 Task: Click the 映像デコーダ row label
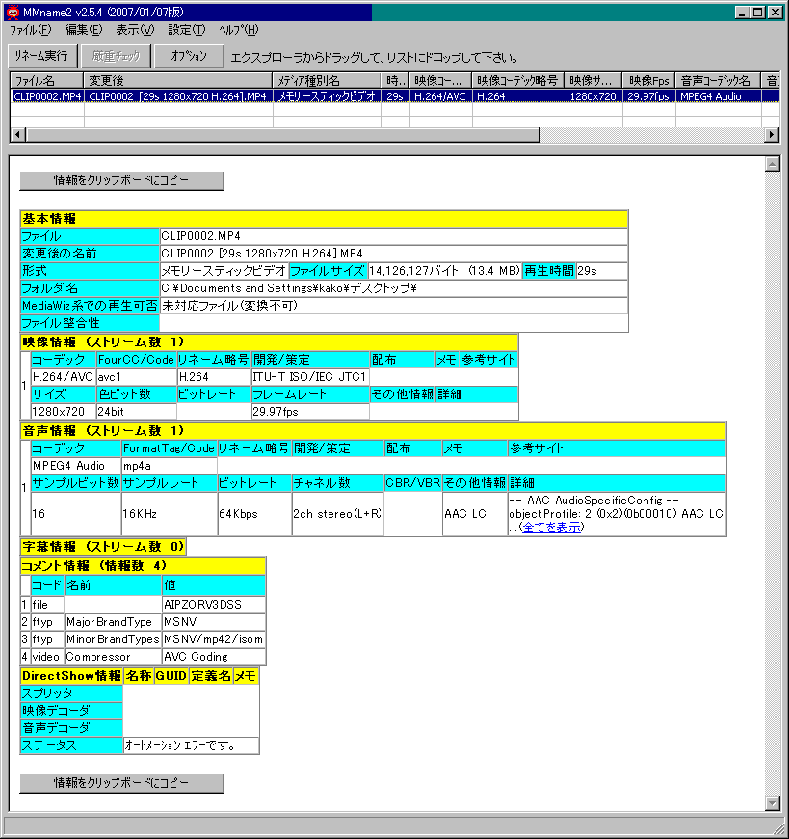[71, 711]
